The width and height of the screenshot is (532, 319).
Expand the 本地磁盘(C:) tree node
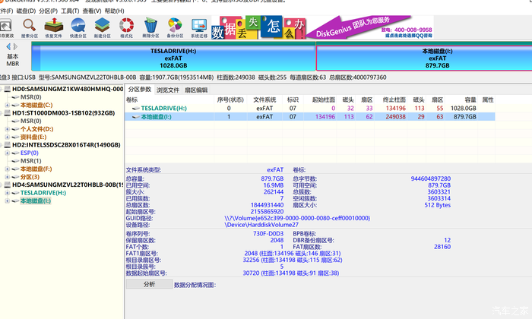pos(7,105)
